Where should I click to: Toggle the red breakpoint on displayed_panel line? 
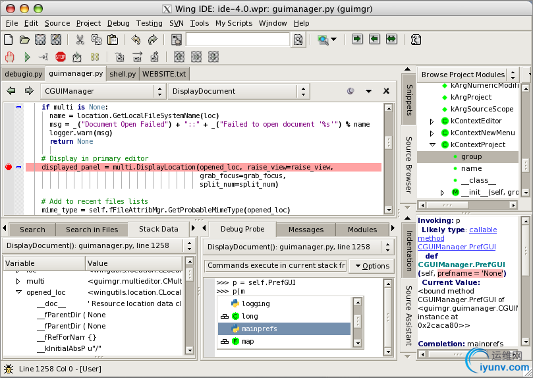(x=9, y=168)
